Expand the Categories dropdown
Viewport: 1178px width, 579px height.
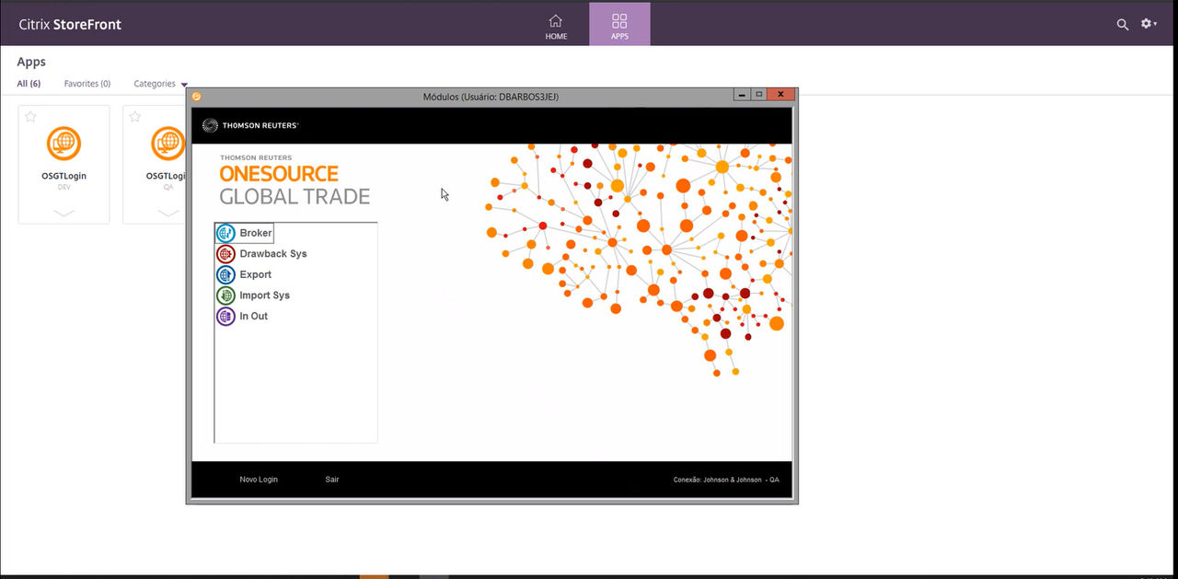(161, 84)
